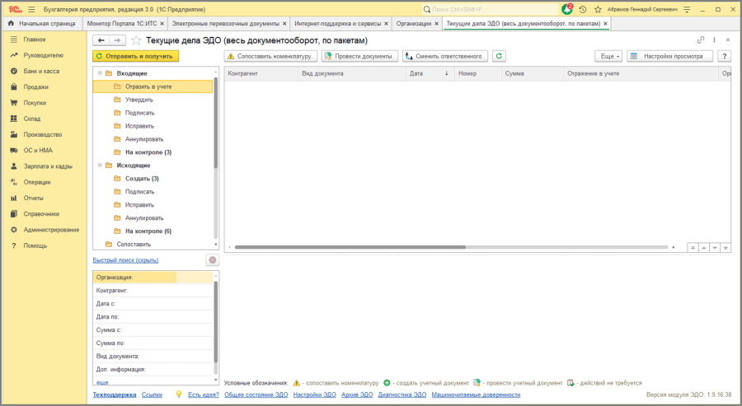Sort by Дата column header
The image size is (742, 406).
click(x=430, y=74)
